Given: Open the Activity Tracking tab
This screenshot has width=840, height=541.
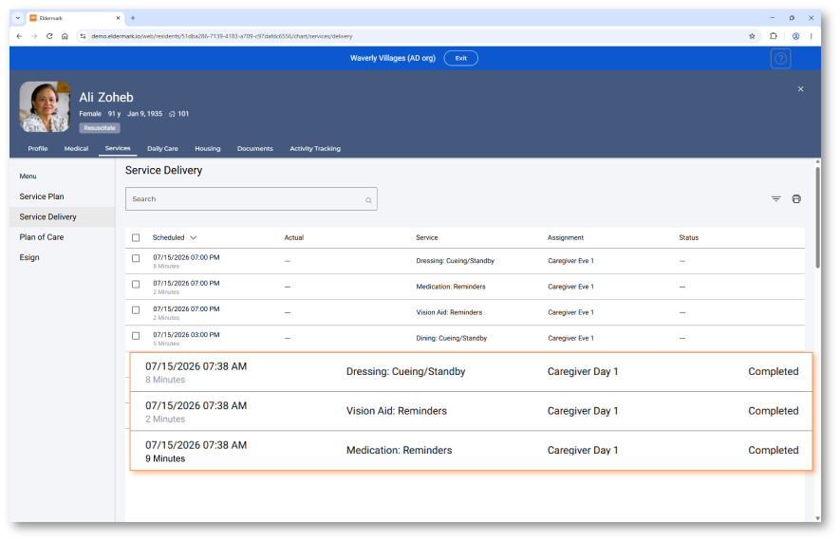Looking at the screenshot, I should (315, 148).
